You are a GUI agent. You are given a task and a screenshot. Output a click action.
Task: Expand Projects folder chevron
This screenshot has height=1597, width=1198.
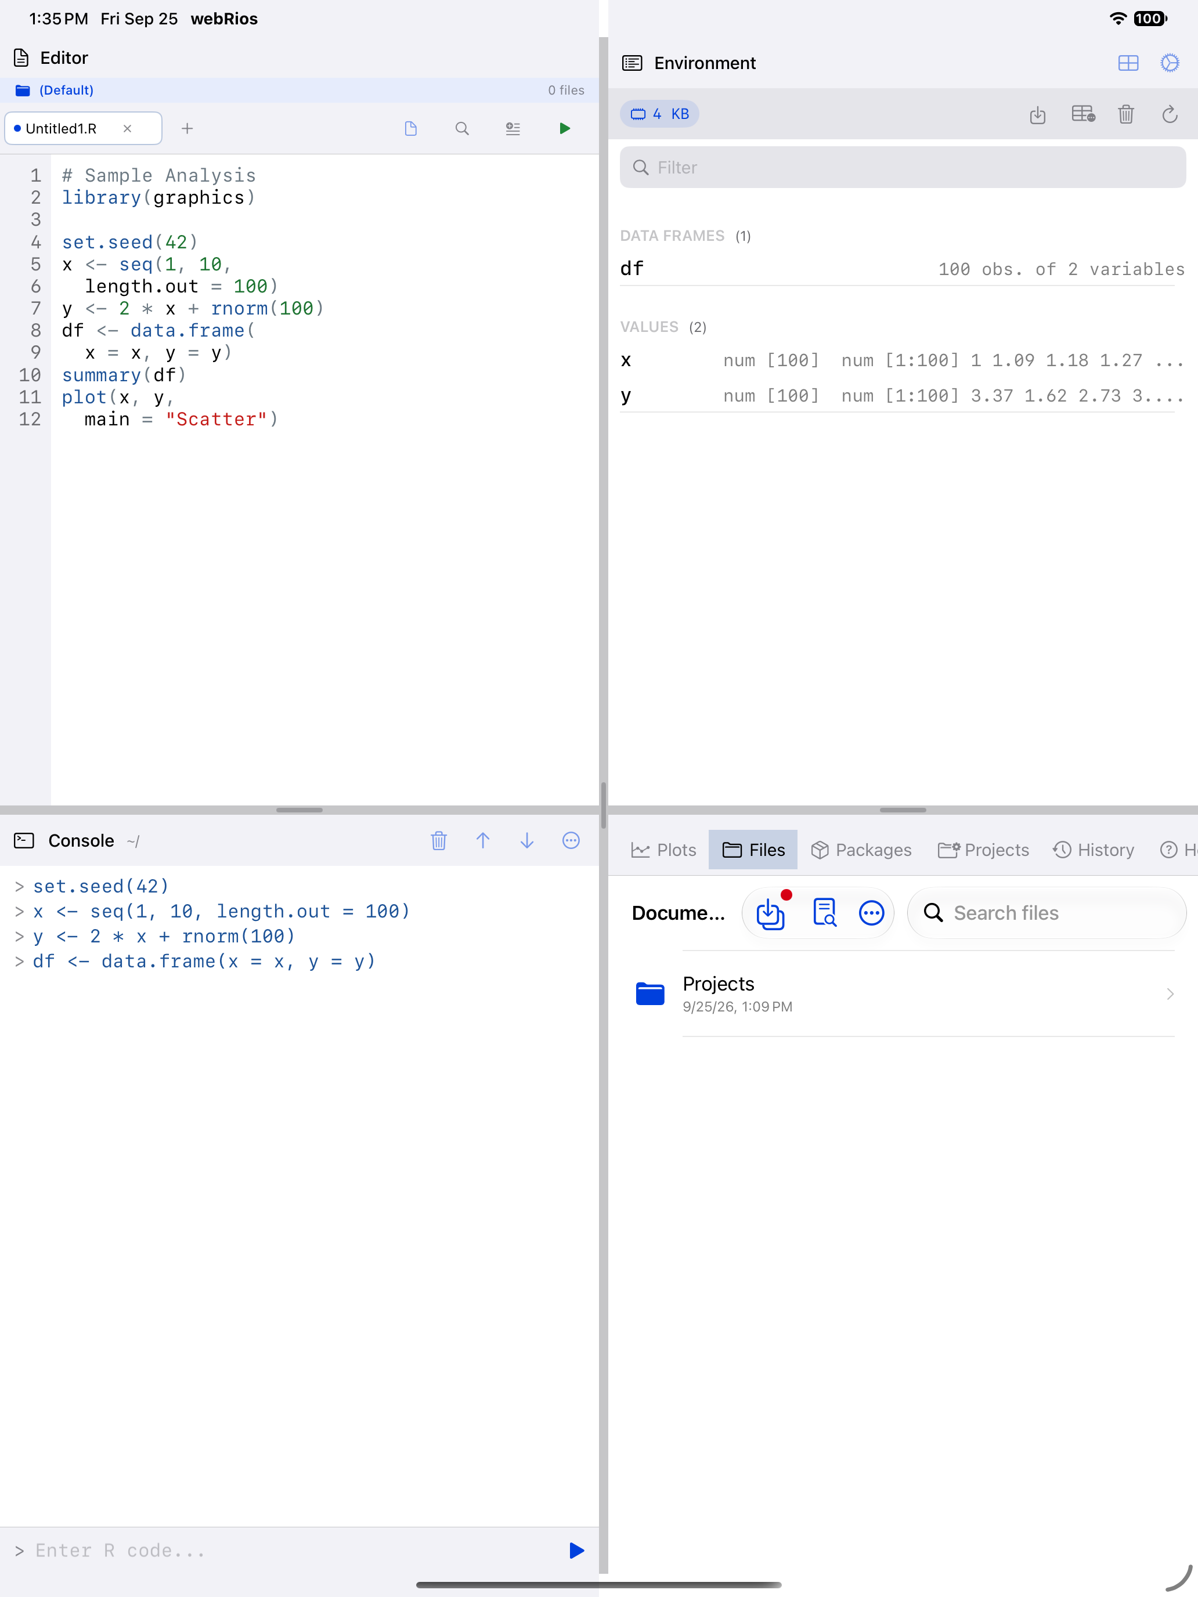tap(1170, 994)
